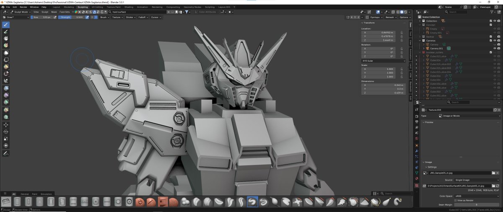This screenshot has height=212, width=503.
Task: Collapse the Preview panel in properties
Action: [x=429, y=122]
